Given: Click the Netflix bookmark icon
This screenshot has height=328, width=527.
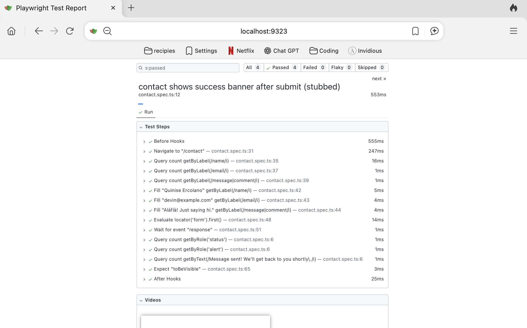Looking at the screenshot, I should coord(231,51).
